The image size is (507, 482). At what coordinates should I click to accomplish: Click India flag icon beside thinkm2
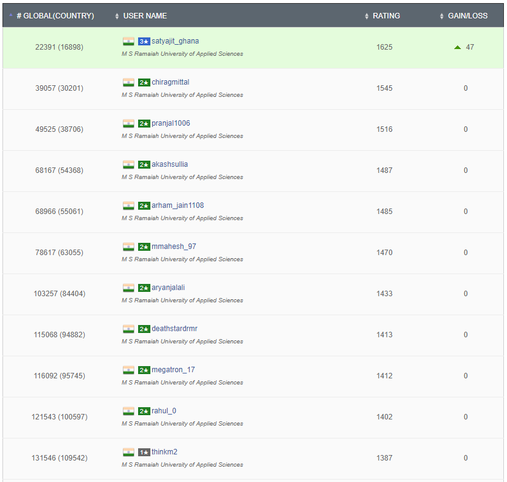click(128, 452)
